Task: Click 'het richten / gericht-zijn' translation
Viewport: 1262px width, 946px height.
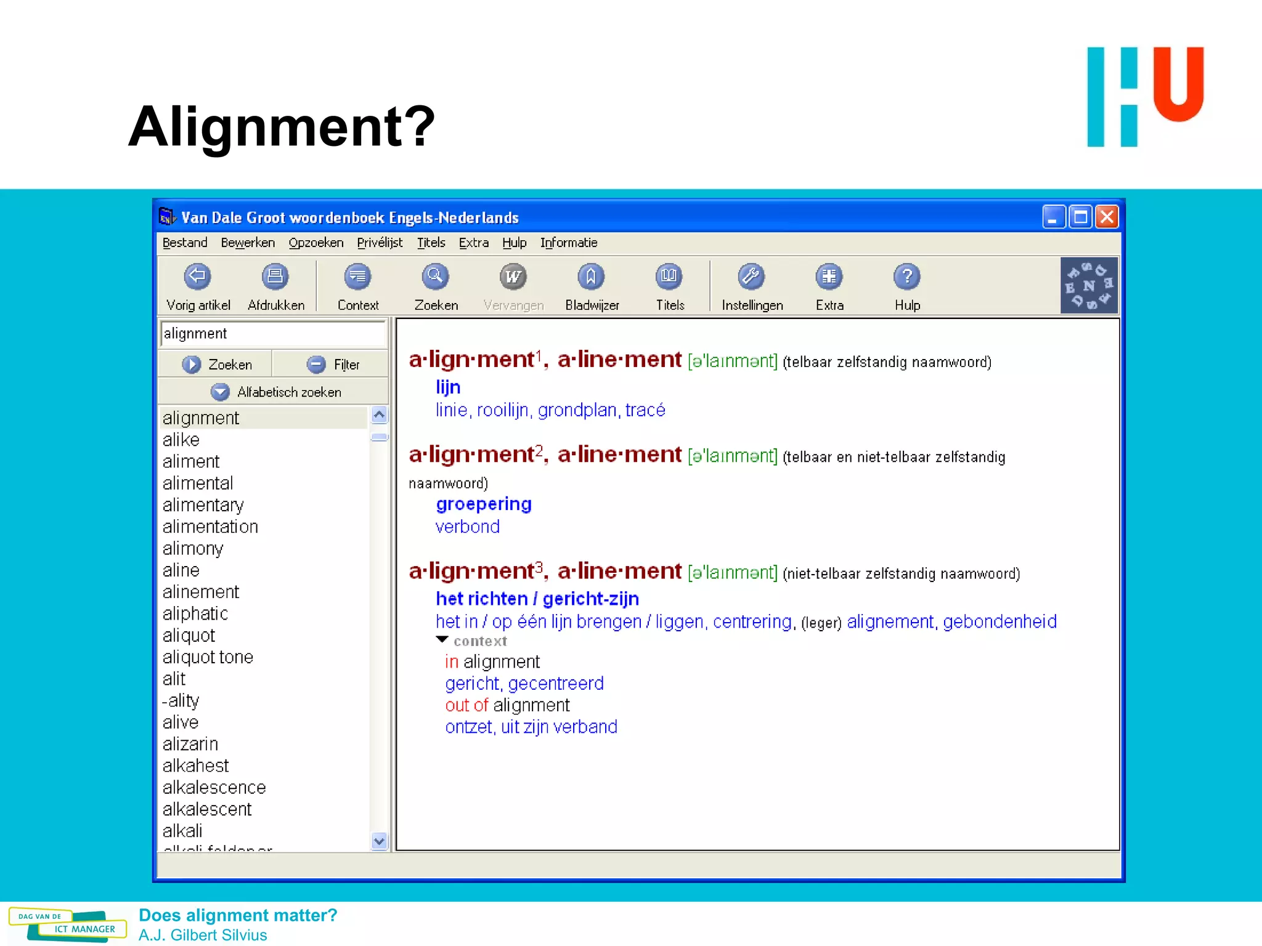Action: (x=537, y=599)
